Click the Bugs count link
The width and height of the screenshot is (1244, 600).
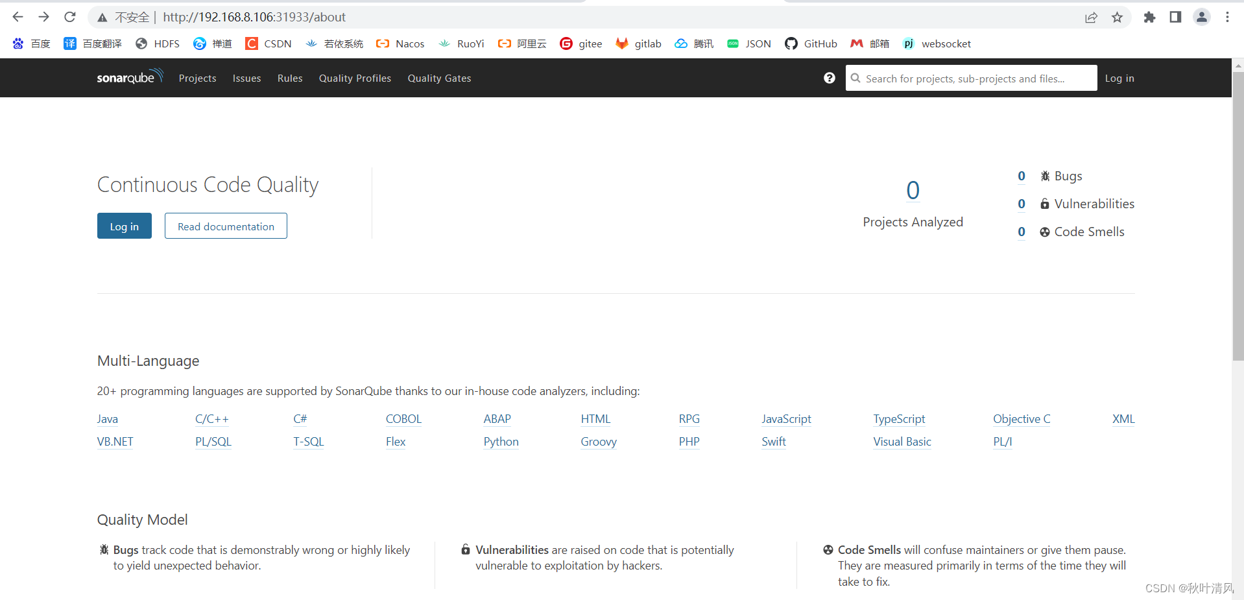(1022, 176)
